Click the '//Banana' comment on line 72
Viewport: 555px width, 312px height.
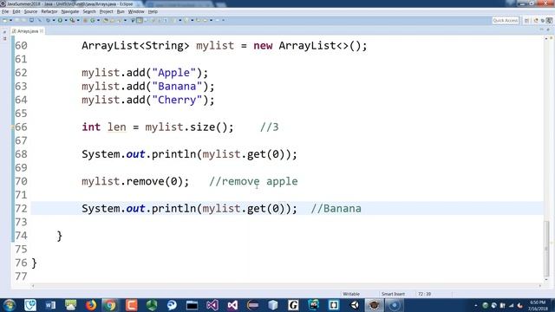[x=336, y=208]
